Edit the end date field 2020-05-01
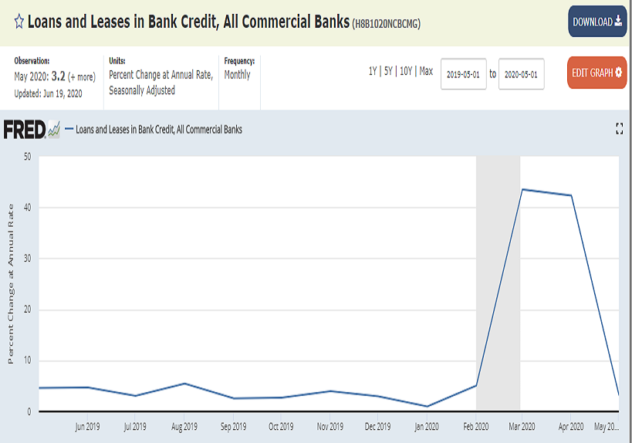 [521, 74]
